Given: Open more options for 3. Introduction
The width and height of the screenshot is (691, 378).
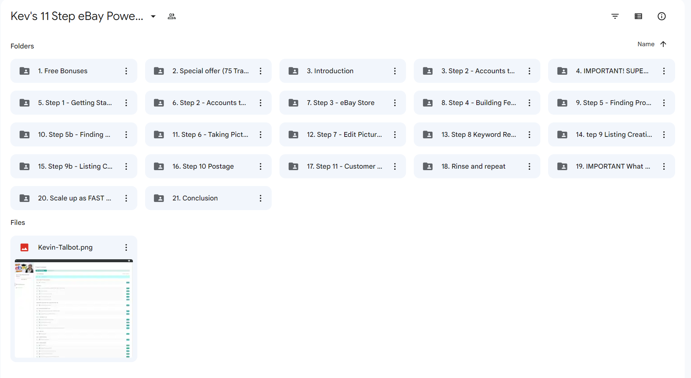Looking at the screenshot, I should 395,71.
